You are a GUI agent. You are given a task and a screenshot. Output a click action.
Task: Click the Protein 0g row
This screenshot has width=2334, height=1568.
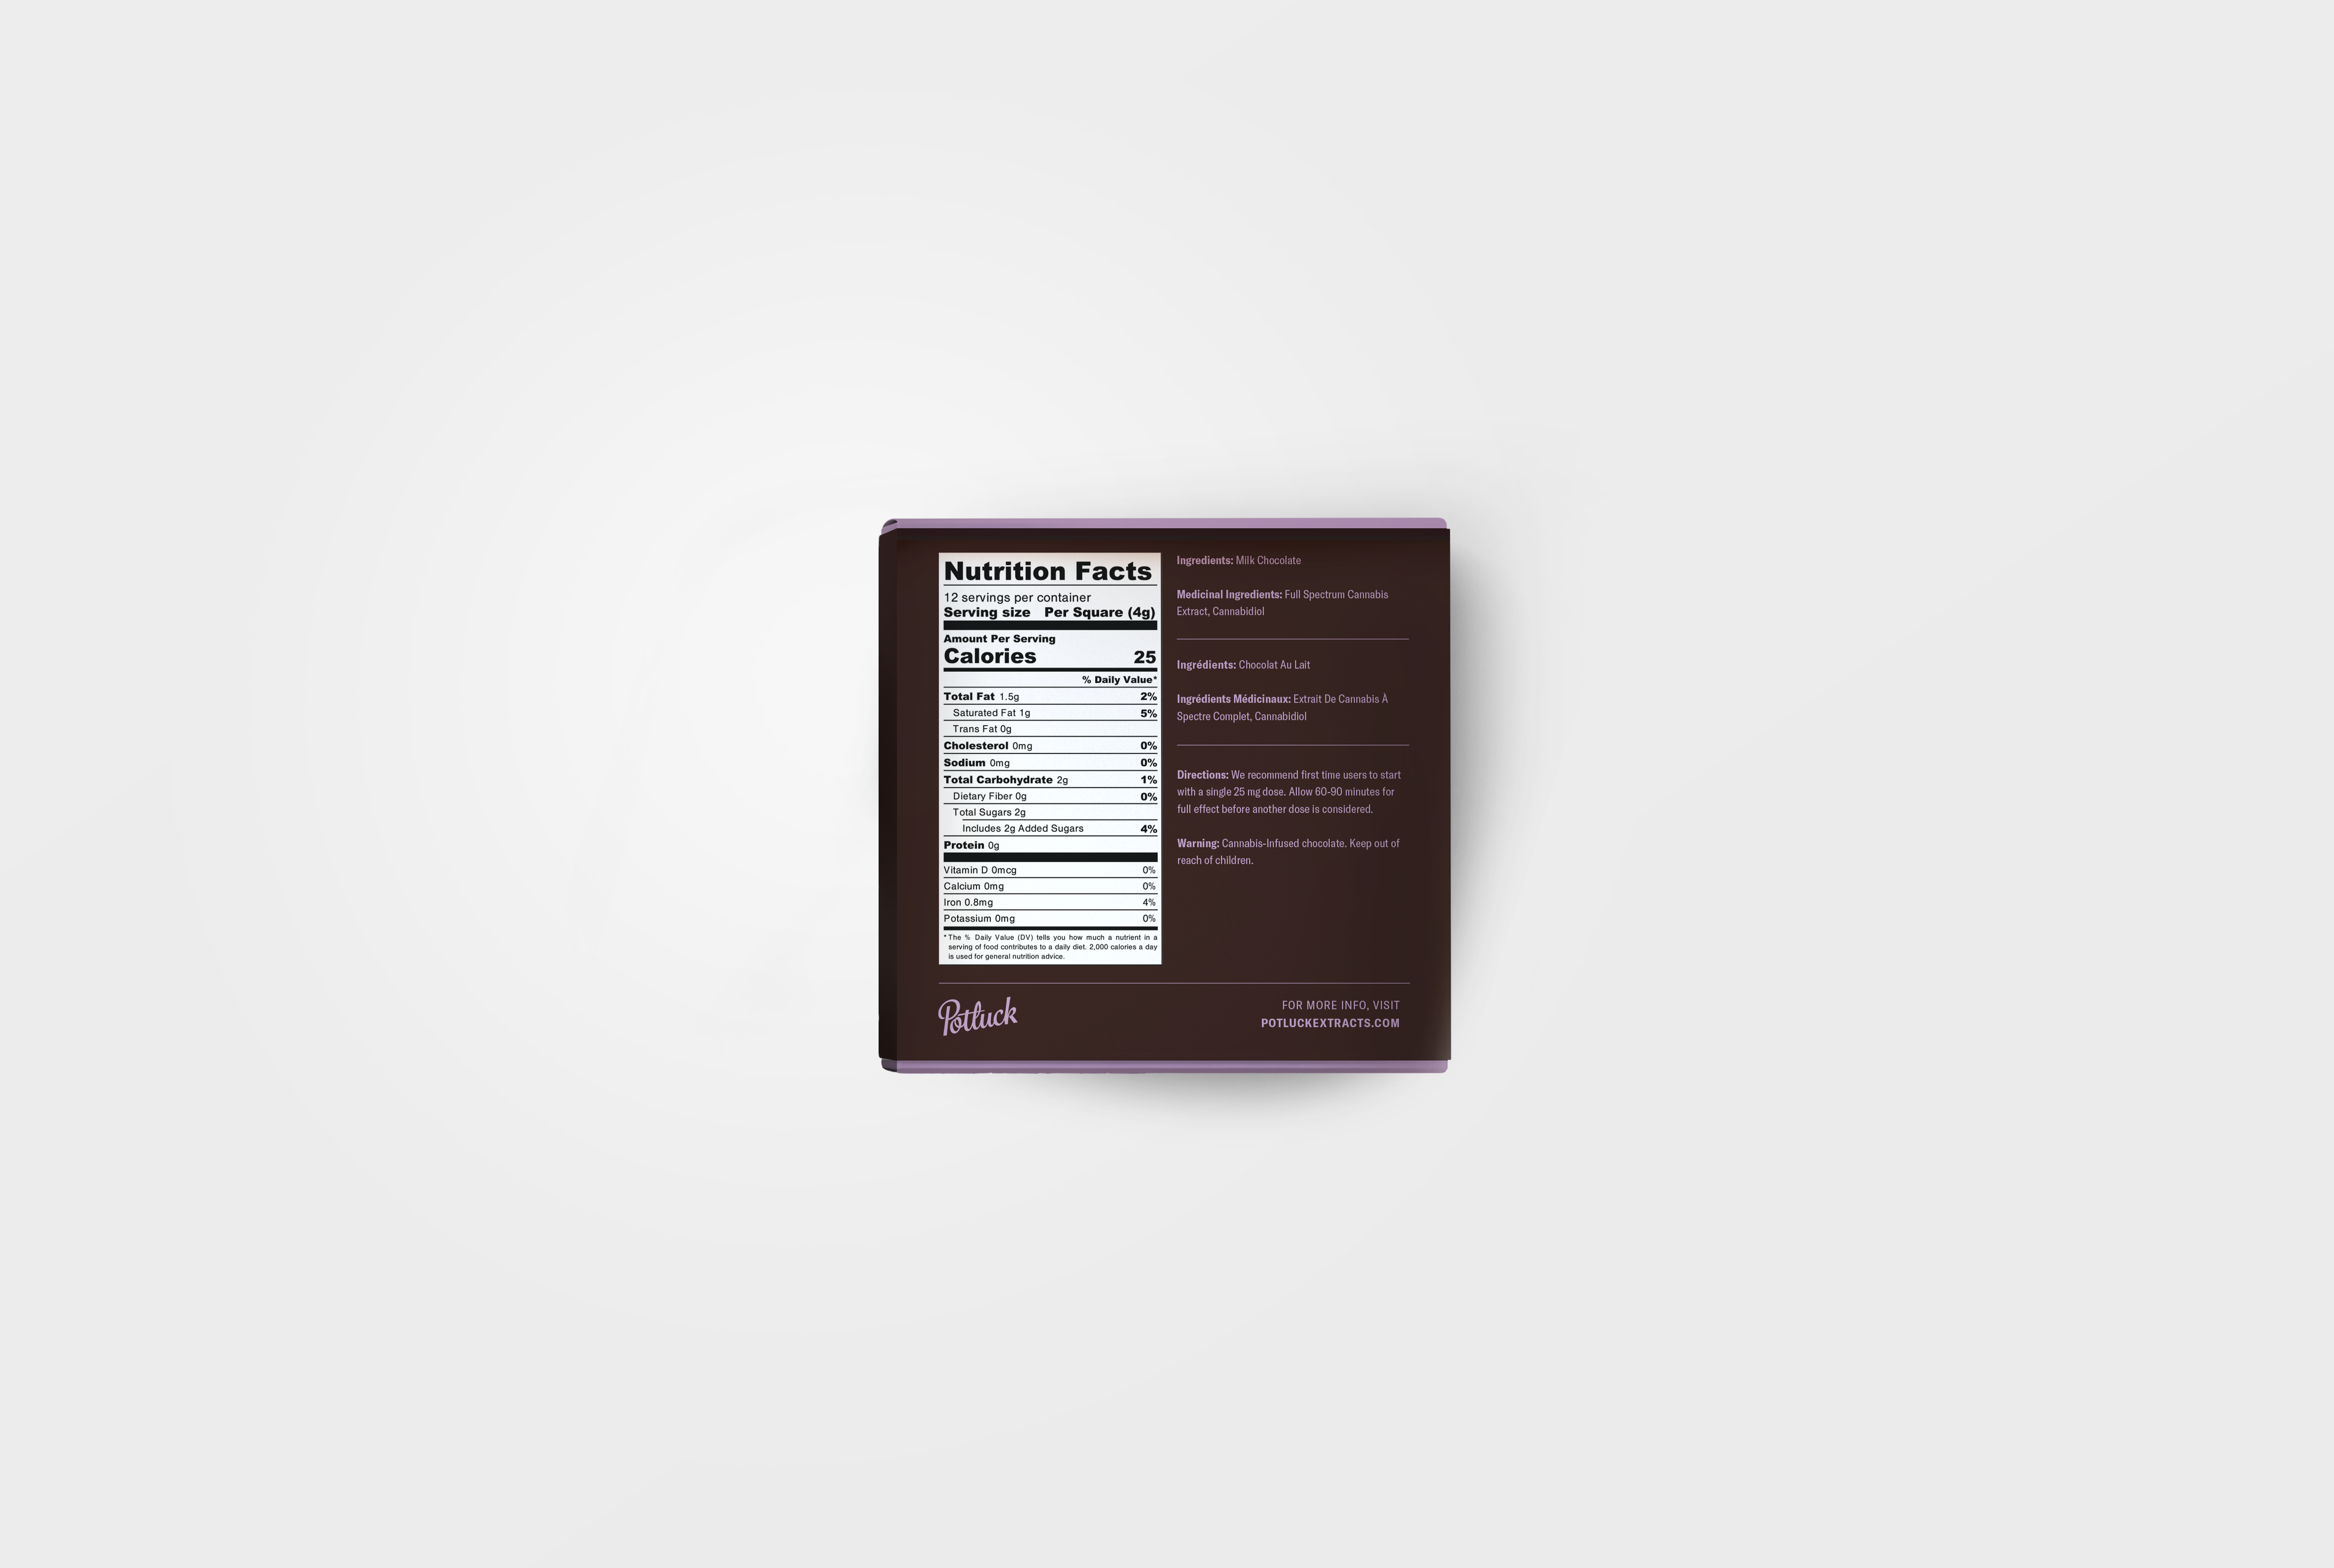coord(1049,845)
